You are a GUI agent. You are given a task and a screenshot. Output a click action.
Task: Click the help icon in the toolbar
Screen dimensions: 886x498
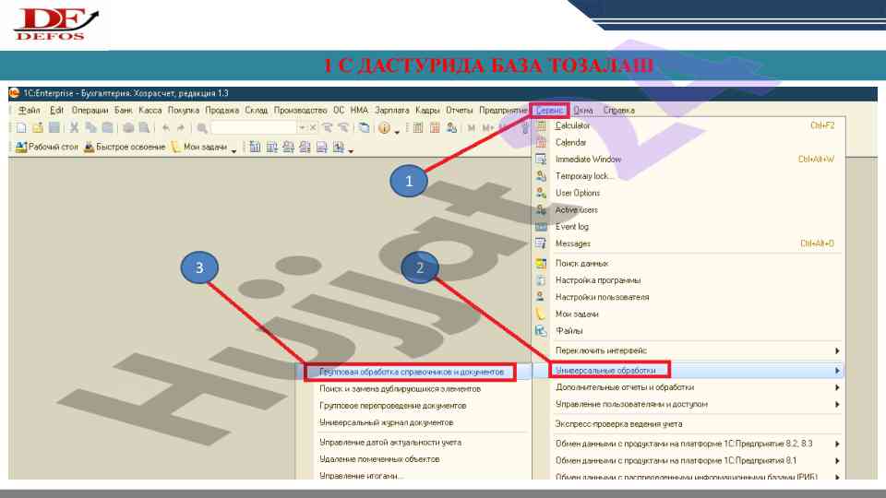coord(383,128)
